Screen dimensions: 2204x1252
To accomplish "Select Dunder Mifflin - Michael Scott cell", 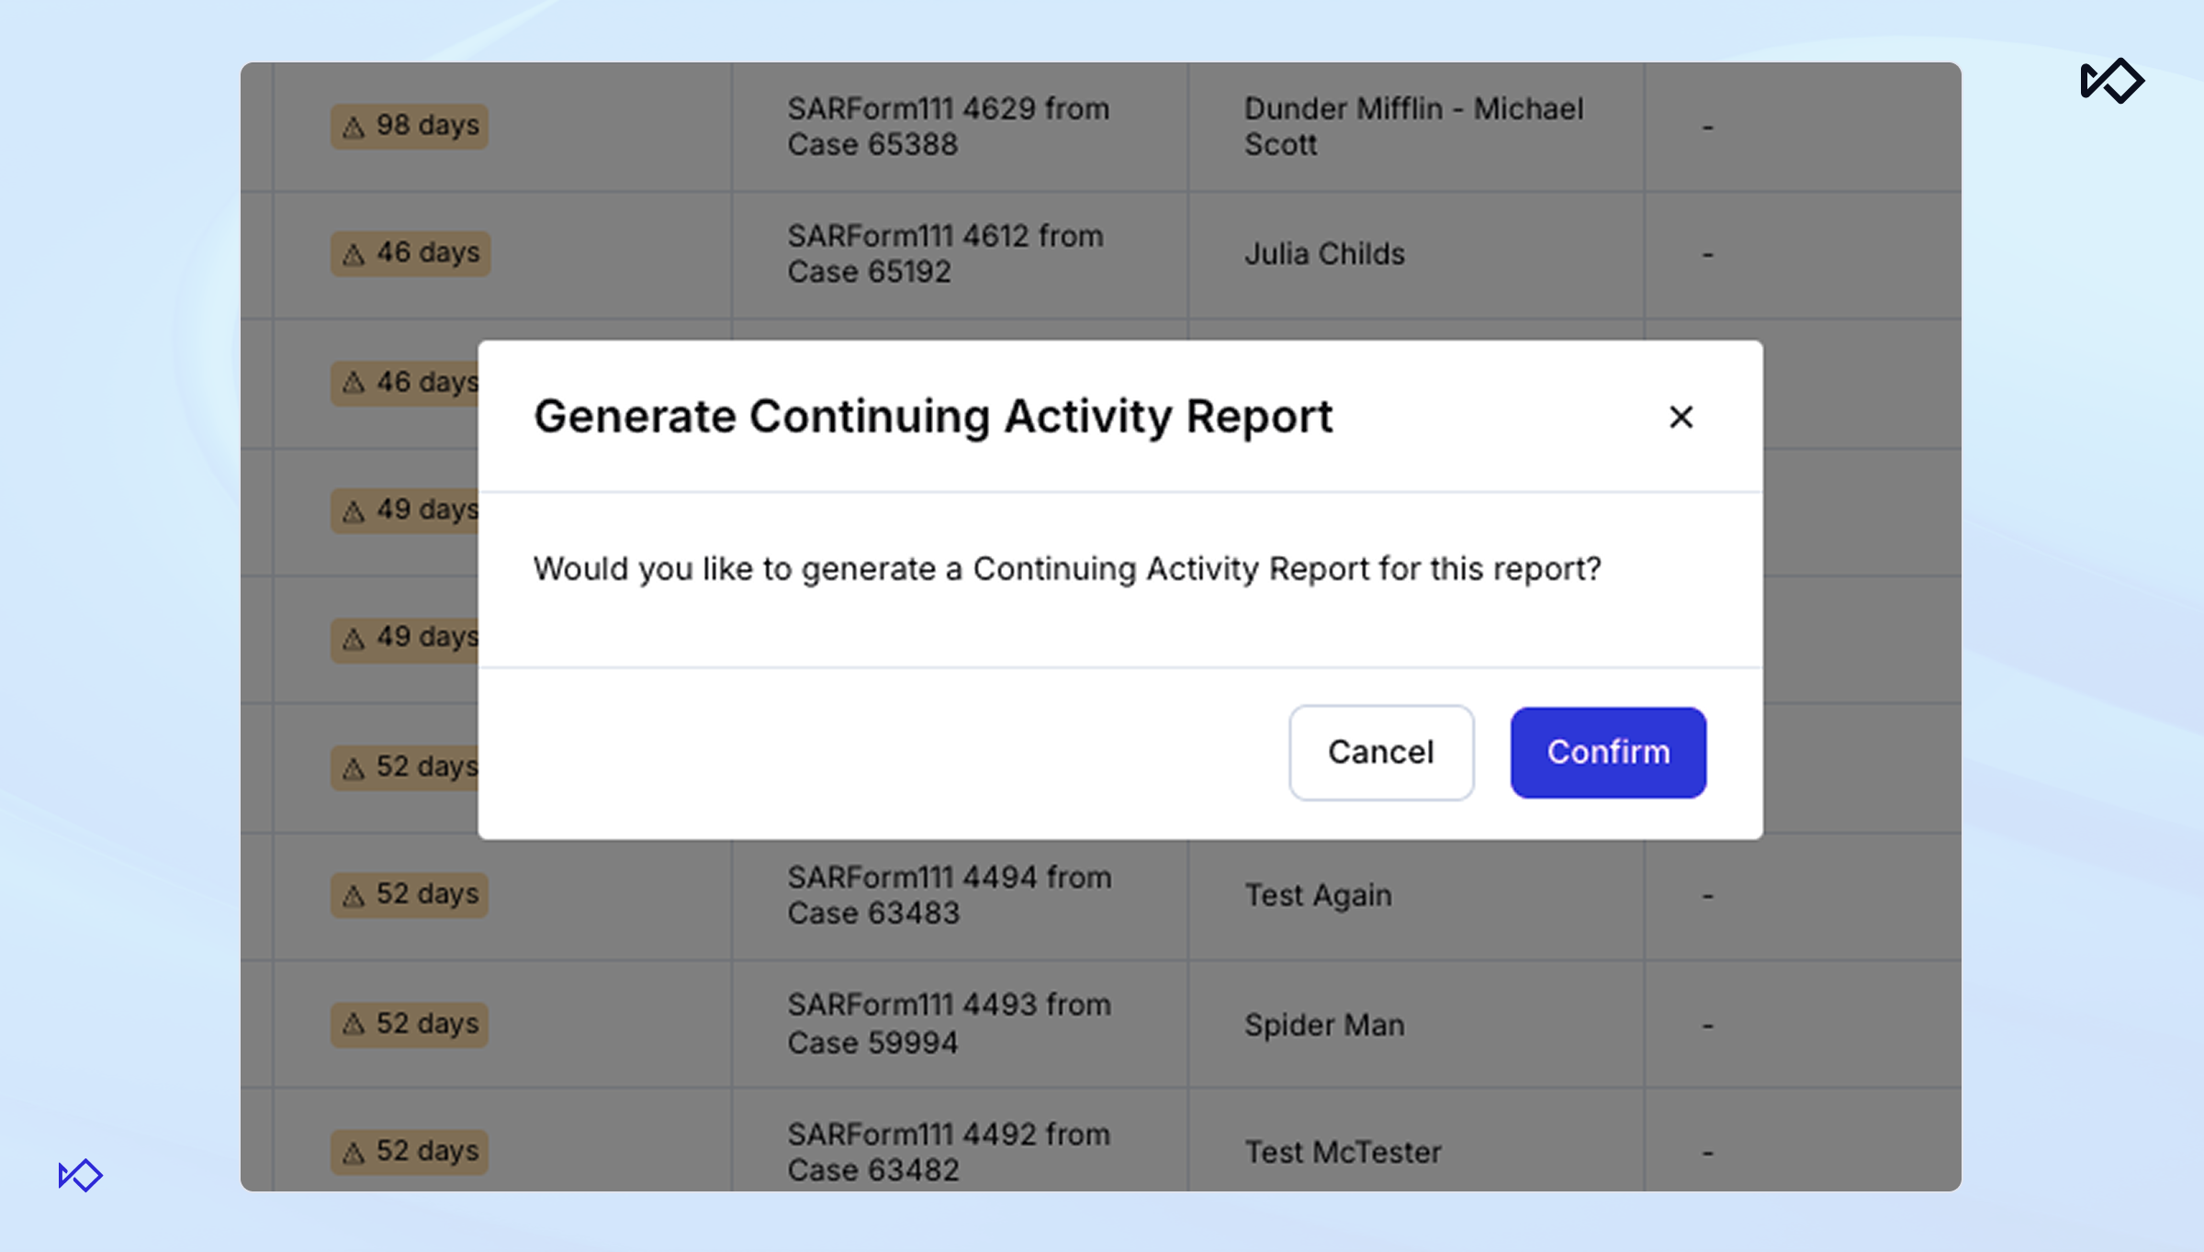I will [x=1412, y=127].
